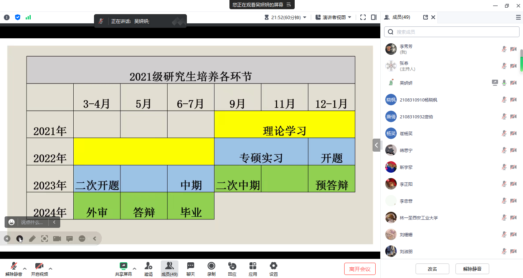Toggle microphone with 解除静音 in bottom toolbar

click(x=14, y=268)
